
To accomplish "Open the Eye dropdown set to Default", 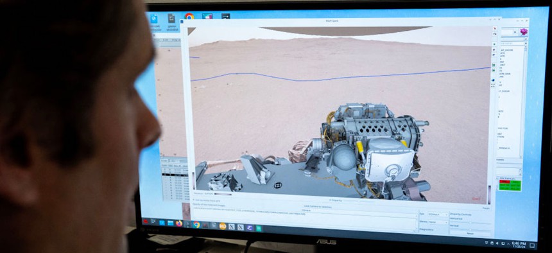I will tap(438, 214).
